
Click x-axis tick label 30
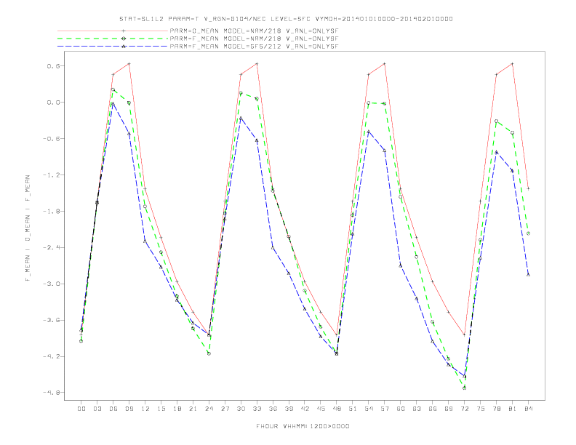241,409
